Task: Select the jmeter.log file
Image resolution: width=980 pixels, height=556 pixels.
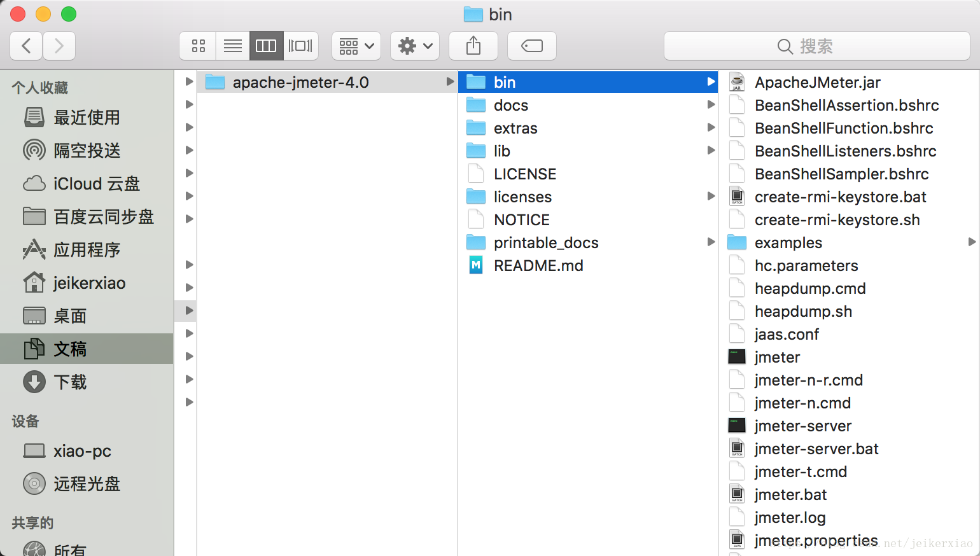Action: (850, 517)
